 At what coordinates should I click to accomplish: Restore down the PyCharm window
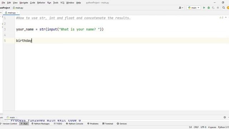coord(223,3)
